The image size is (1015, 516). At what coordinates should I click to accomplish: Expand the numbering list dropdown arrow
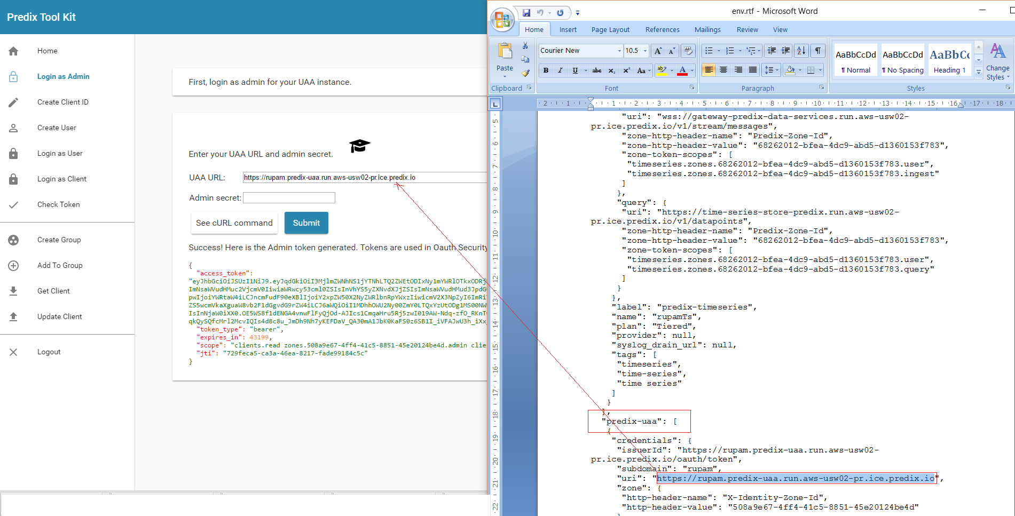pos(740,51)
